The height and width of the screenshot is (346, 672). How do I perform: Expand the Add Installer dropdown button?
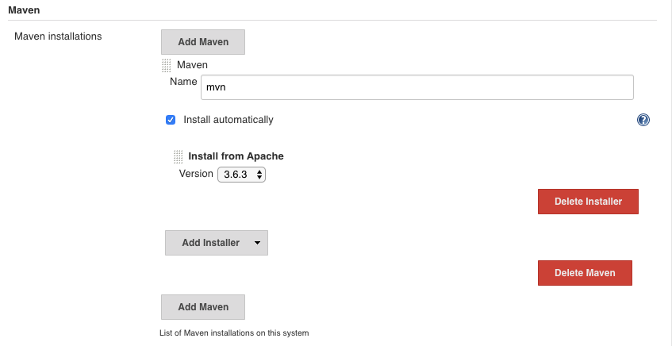tap(217, 243)
